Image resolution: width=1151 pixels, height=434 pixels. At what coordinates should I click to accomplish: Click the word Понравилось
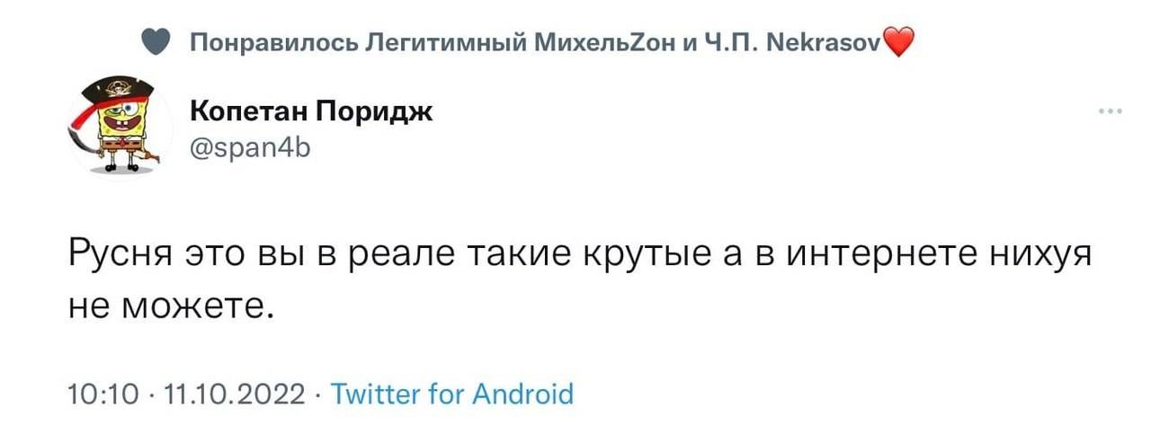tap(275, 42)
